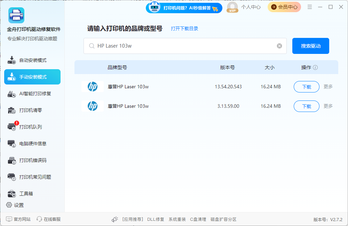Click the 版本号：V2.7.2 label

(328, 220)
